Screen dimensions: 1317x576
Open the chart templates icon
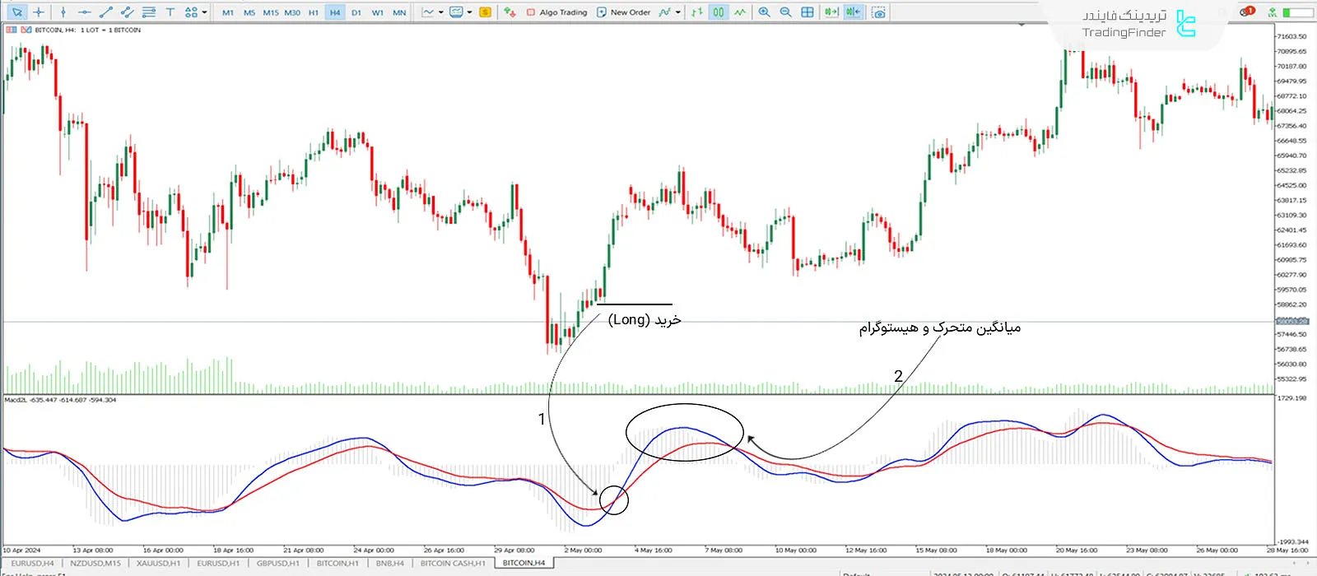tap(457, 12)
